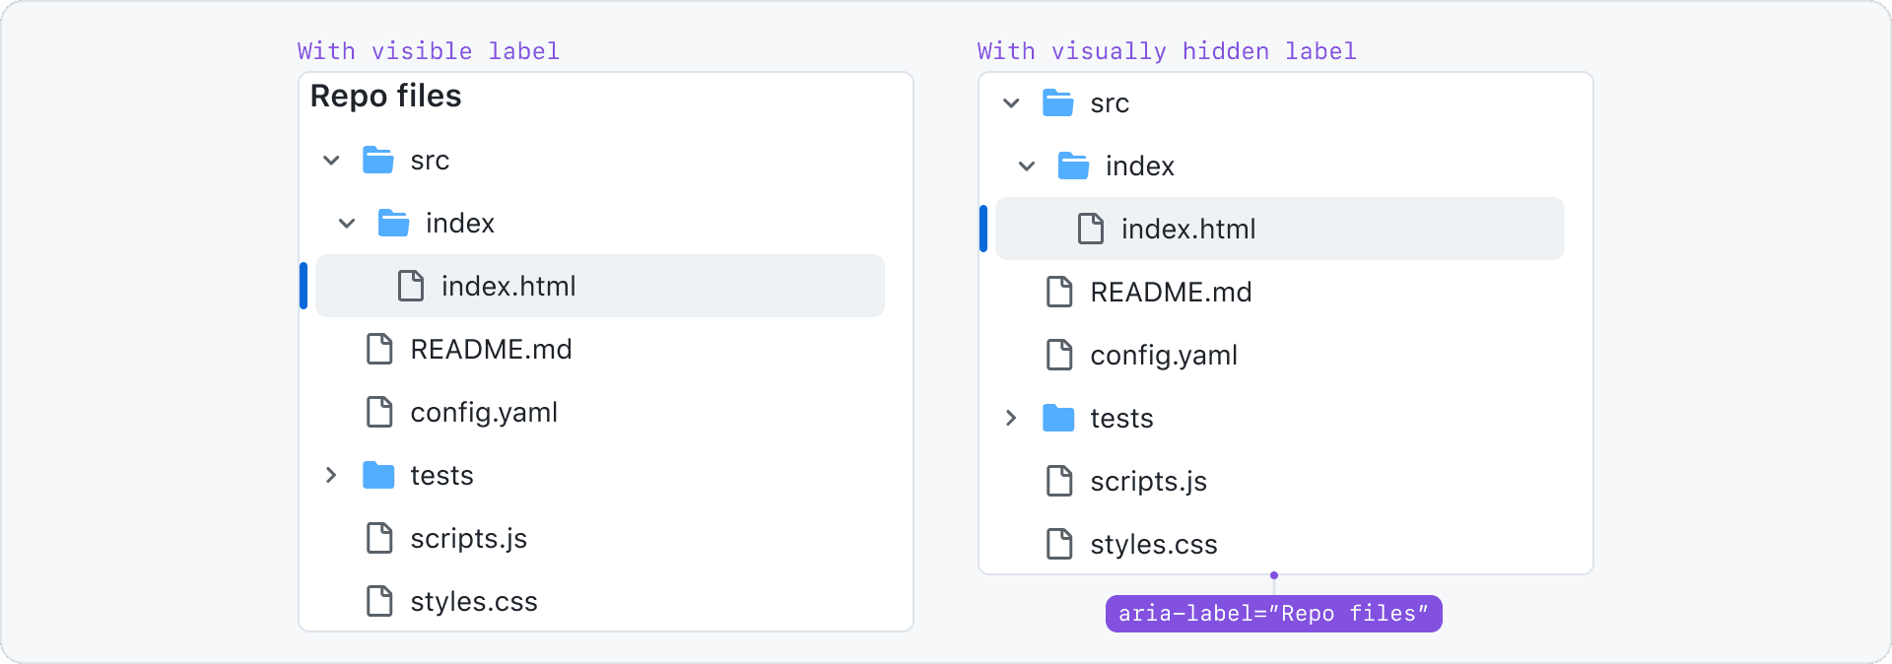Image resolution: width=1892 pixels, height=664 pixels.
Task: Click the README.md file icon in left tree
Action: click(x=379, y=349)
